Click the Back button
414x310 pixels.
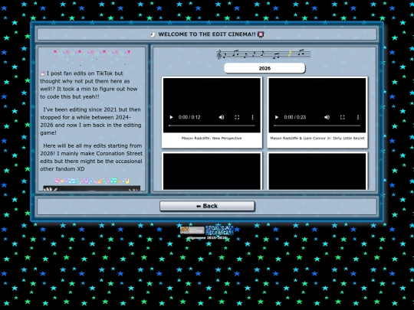(207, 206)
